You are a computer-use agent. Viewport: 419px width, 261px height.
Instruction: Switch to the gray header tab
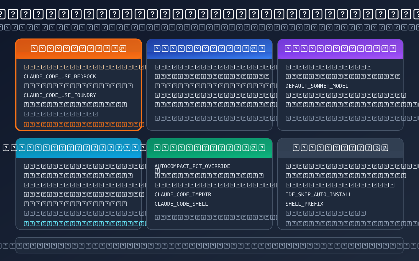click(x=340, y=147)
